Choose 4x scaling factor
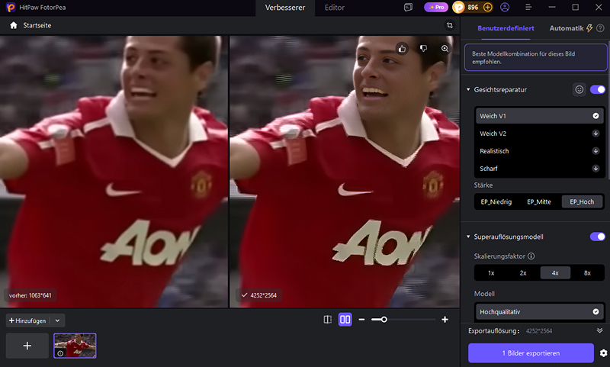The image size is (610, 367). click(x=555, y=273)
